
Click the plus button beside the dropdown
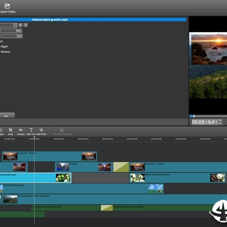(20, 25)
